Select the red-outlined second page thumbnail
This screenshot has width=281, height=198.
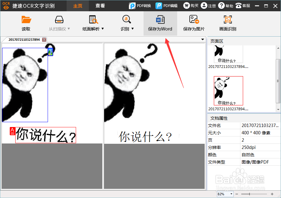click(x=228, y=91)
